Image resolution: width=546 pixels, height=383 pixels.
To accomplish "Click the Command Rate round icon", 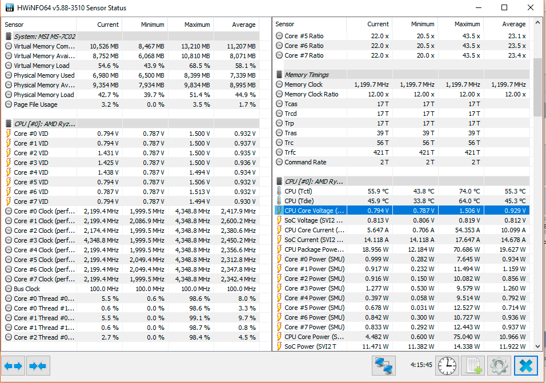I will pos(279,162).
